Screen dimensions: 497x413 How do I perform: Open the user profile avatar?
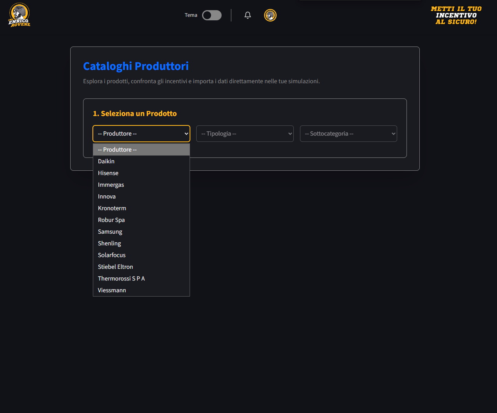coord(270,15)
